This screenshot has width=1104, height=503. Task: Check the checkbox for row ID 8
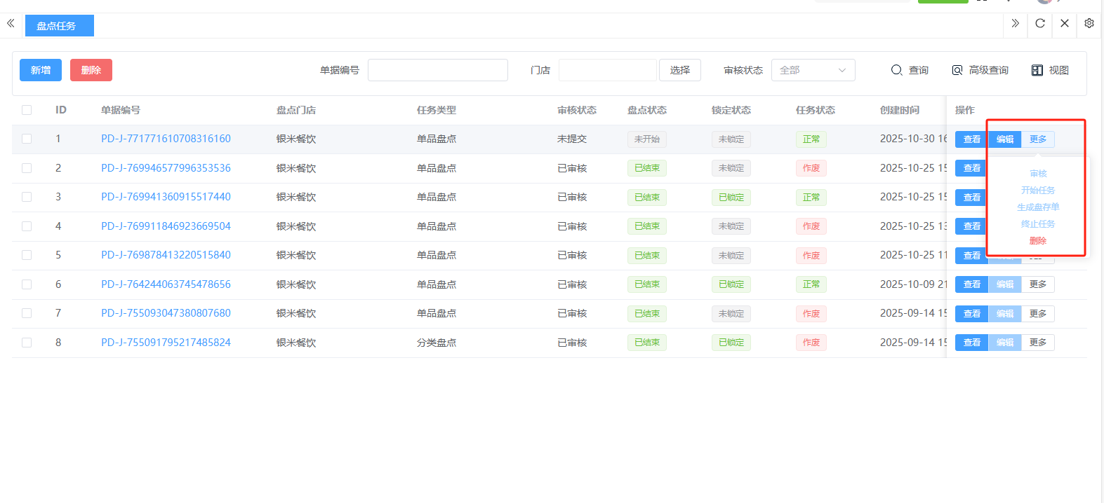(x=27, y=343)
